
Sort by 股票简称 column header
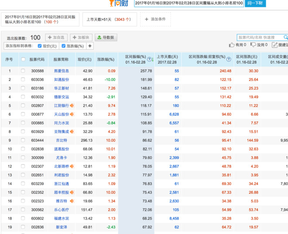tap(61, 59)
